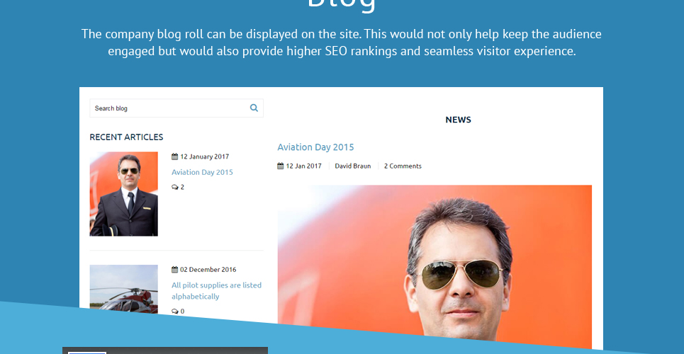The height and width of the screenshot is (354, 684).
Task: Click the 12 January 2017 date text
Action: (205, 156)
